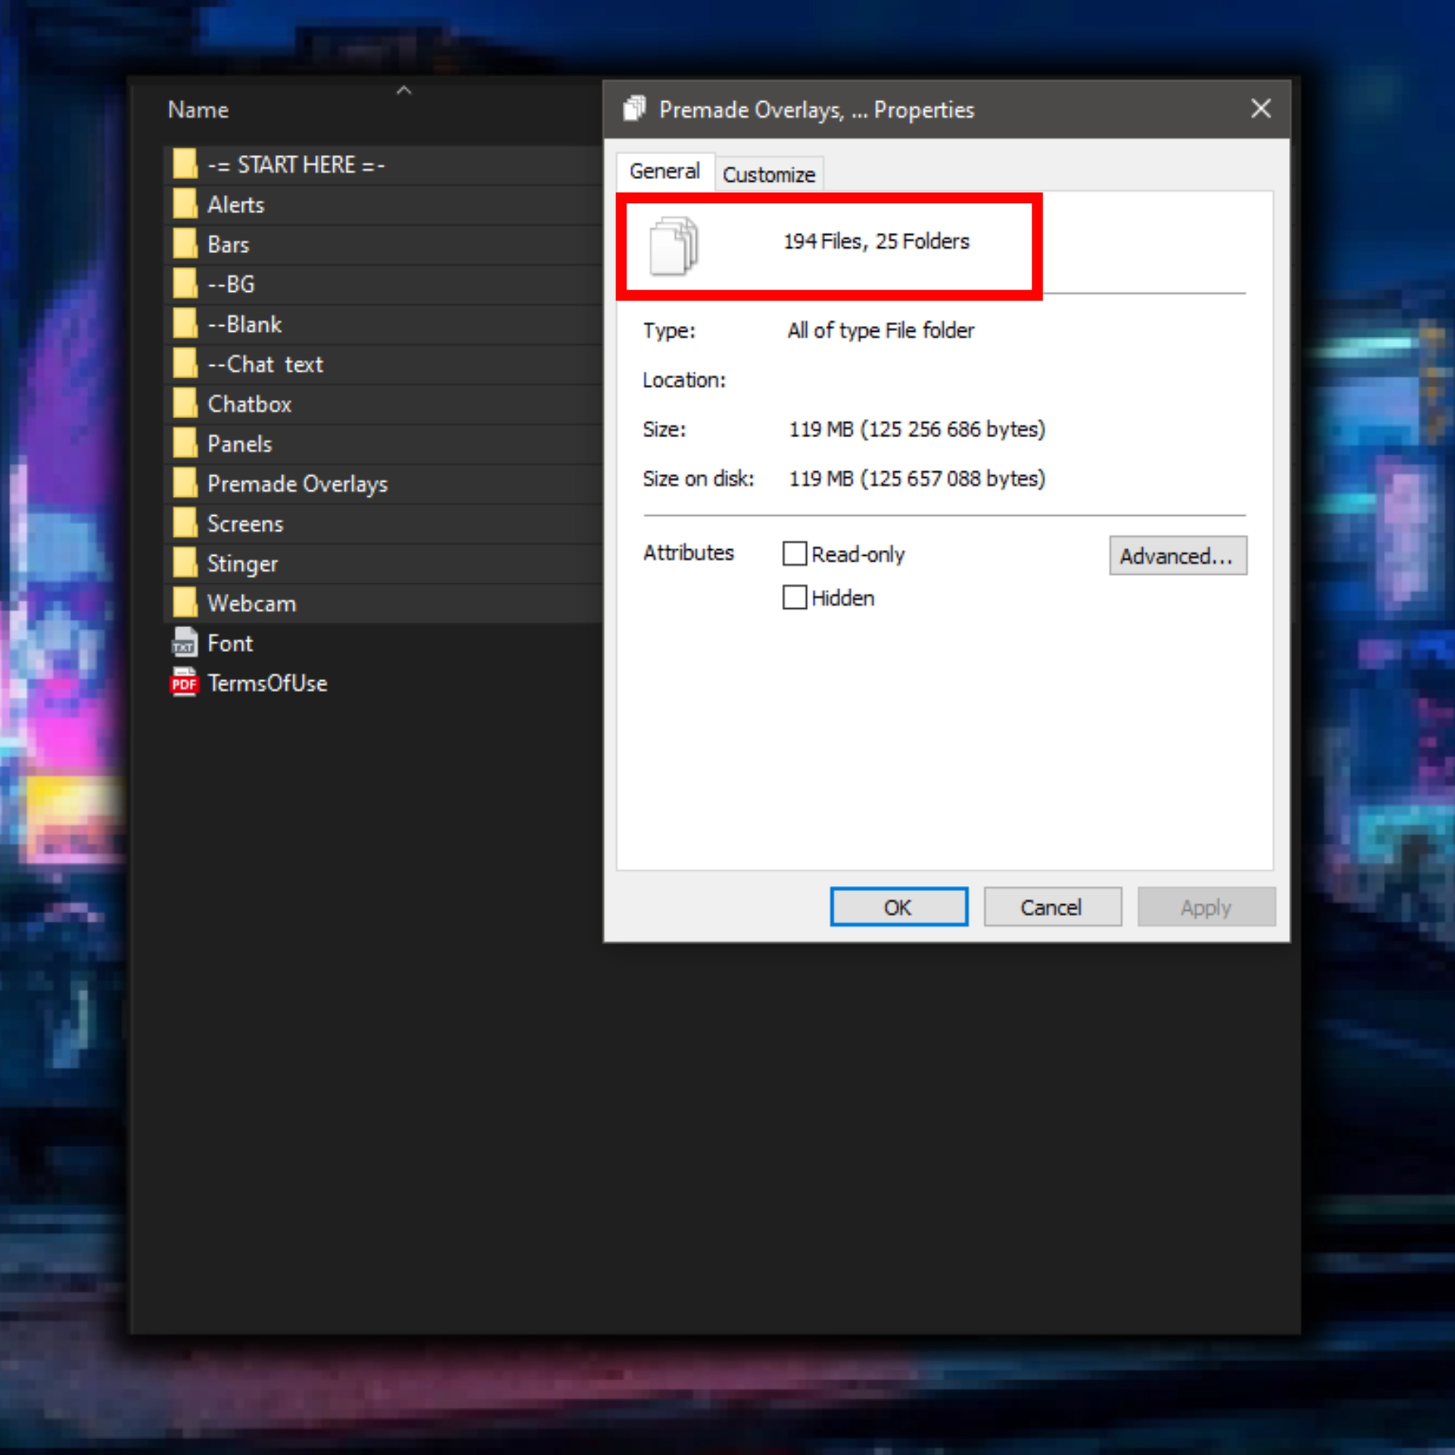1455x1455 pixels.
Task: Click the START HERE folder icon
Action: (185, 164)
